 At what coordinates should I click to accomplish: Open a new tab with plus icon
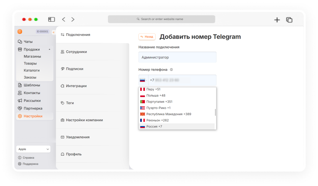point(277,20)
